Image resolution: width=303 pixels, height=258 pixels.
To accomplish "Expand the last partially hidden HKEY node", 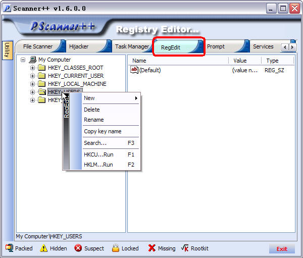I will (x=32, y=100).
